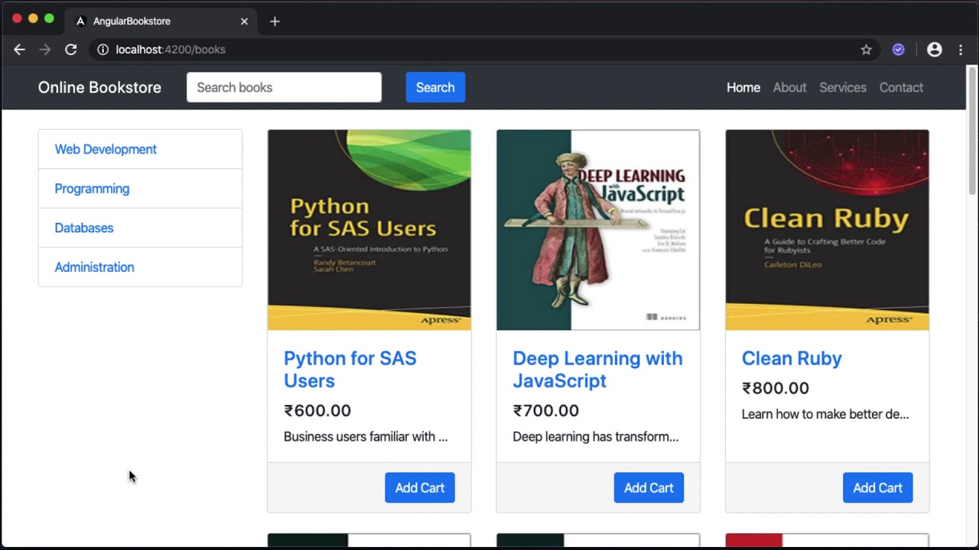This screenshot has width=979, height=550.
Task: Click the blue Search button
Action: pyautogui.click(x=435, y=87)
